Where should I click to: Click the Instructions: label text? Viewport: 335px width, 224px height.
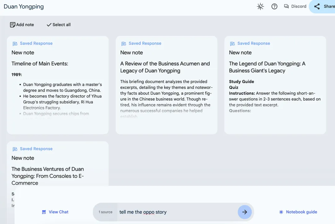pyautogui.click(x=242, y=93)
